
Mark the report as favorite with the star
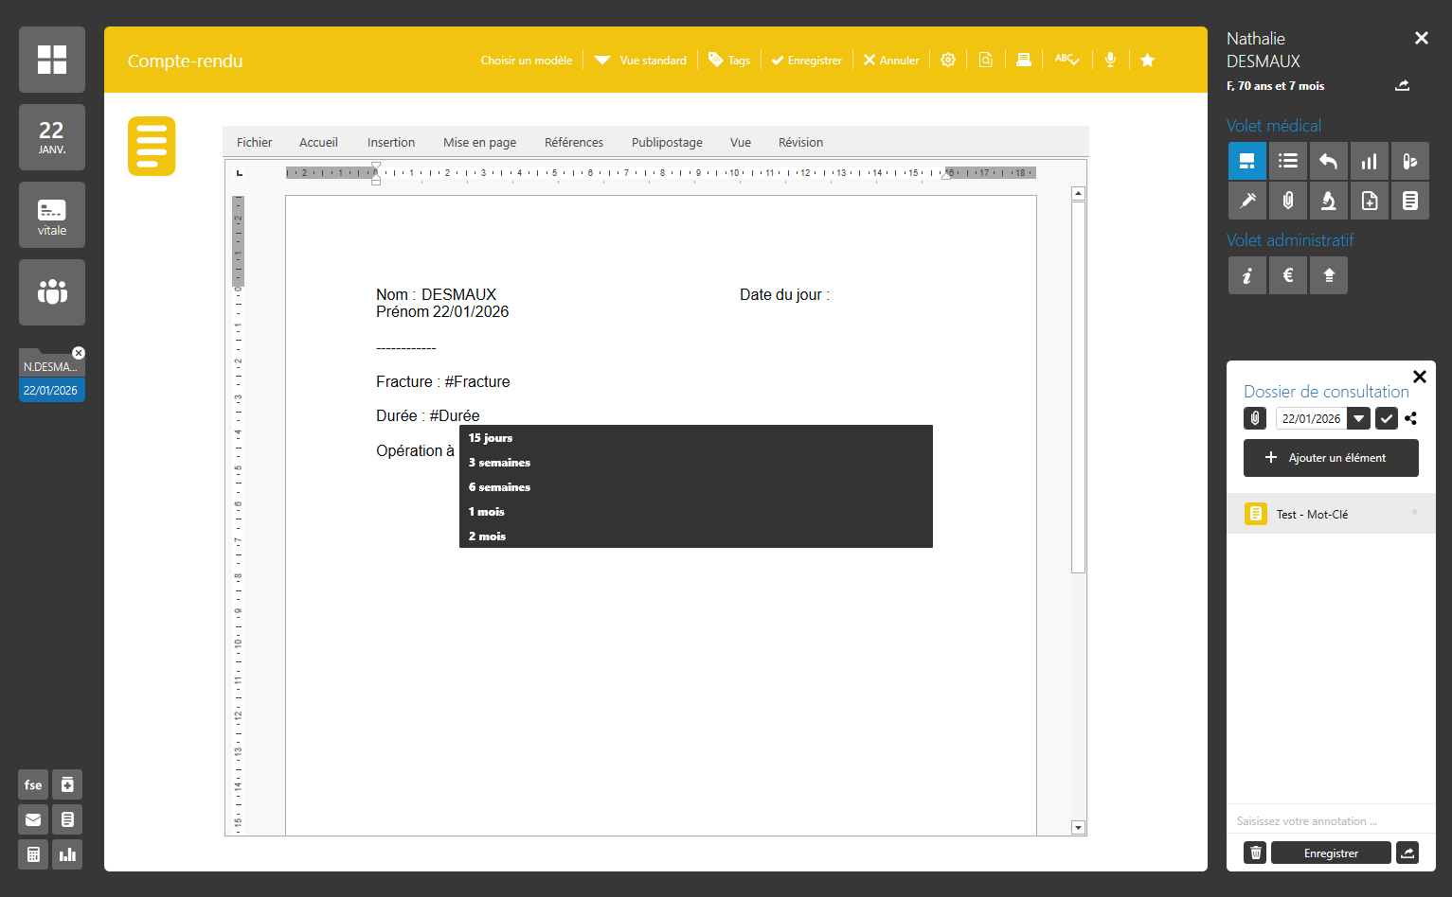click(x=1147, y=60)
